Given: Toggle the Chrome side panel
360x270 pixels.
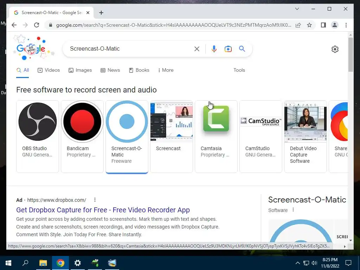Looking at the screenshot, I should point(323,25).
